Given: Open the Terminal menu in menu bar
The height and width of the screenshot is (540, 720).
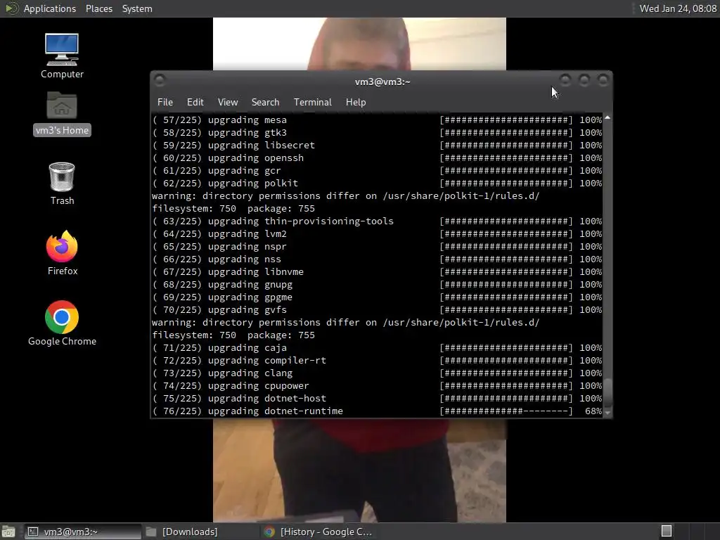Looking at the screenshot, I should (313, 102).
